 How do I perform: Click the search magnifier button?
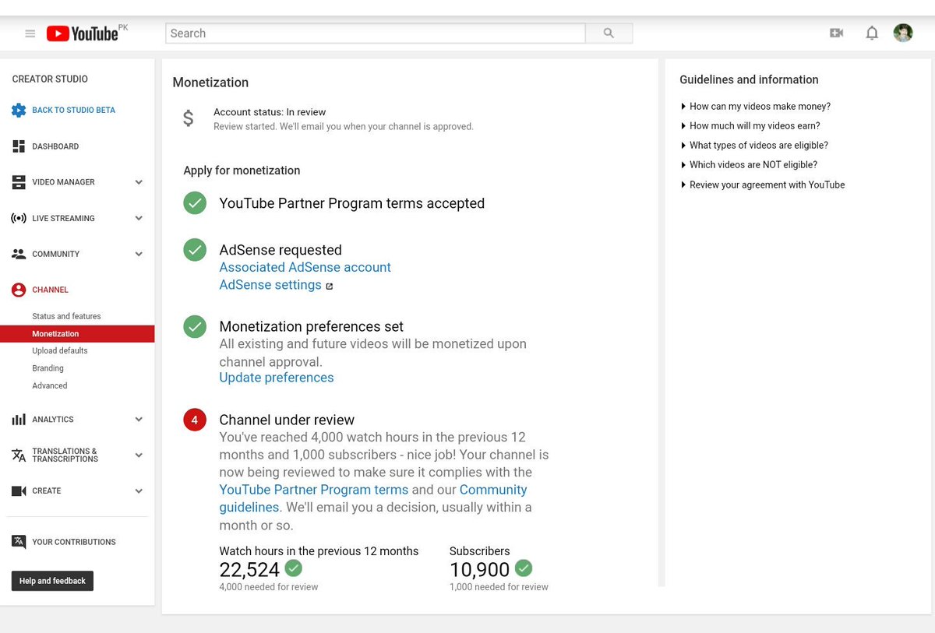[x=609, y=33]
